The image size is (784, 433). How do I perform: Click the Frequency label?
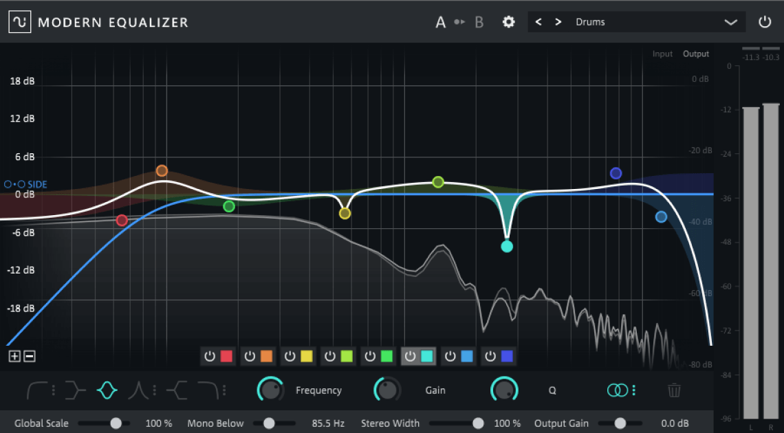[318, 390]
